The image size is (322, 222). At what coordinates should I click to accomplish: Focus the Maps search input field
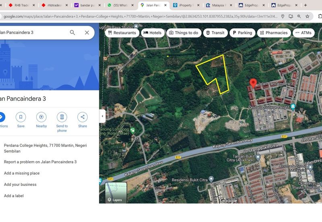tap(33, 33)
